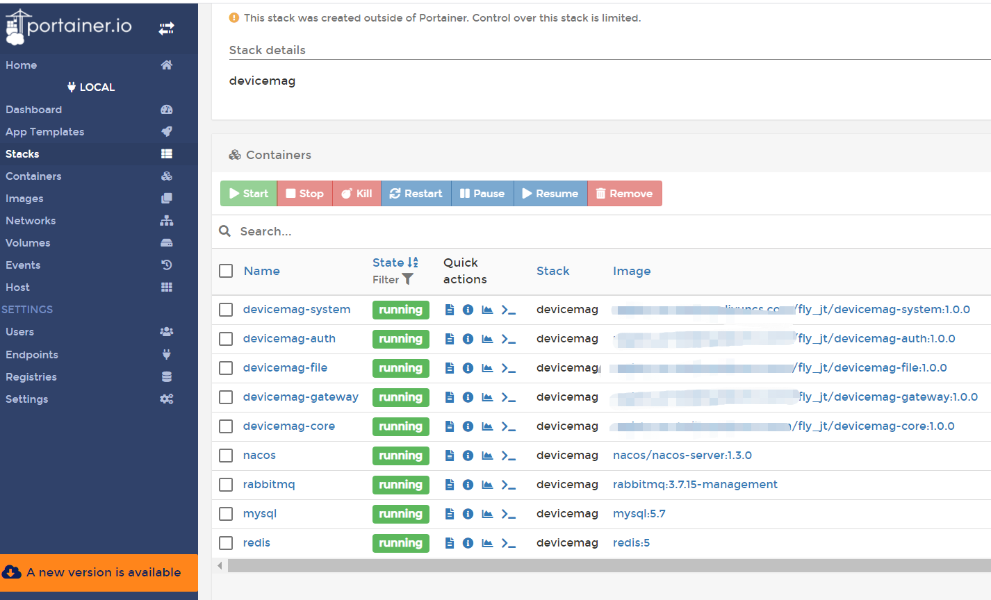This screenshot has width=991, height=600.
Task: Collapse the sidebar using the arrows icon
Action: (166, 28)
